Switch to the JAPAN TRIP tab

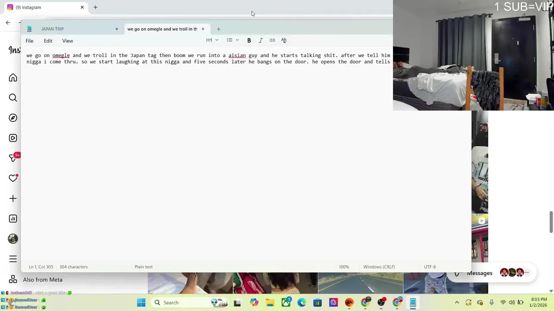pos(74,29)
